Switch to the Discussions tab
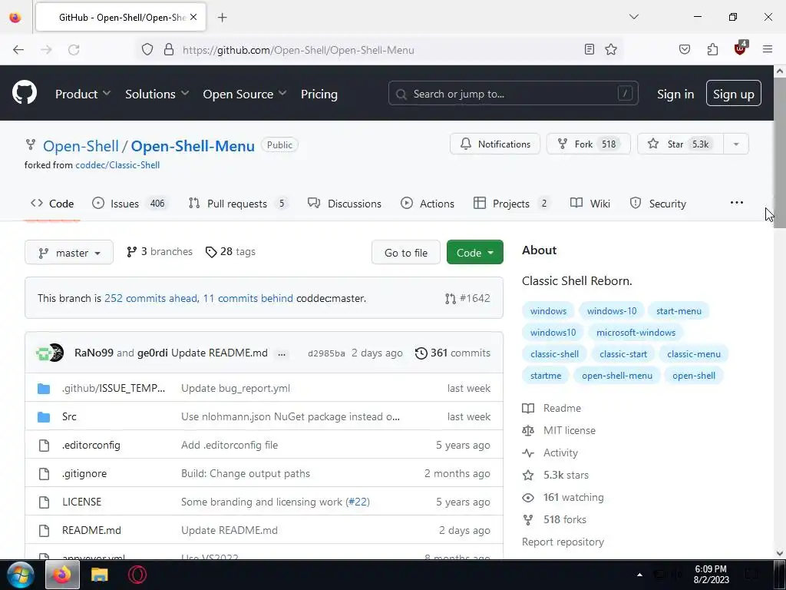Screen dimensions: 786x590 click(345, 203)
